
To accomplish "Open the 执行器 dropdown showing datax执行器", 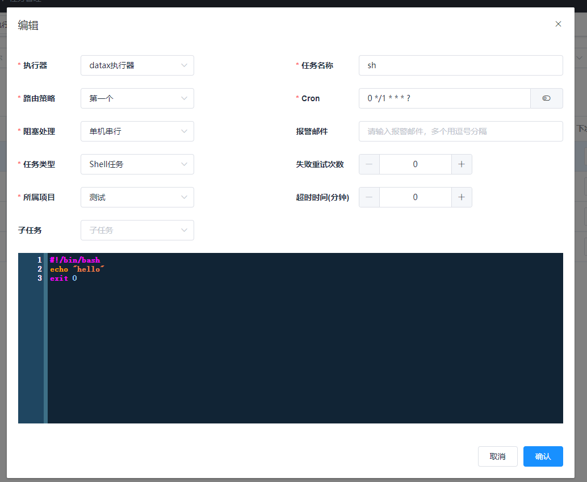I will coord(137,65).
